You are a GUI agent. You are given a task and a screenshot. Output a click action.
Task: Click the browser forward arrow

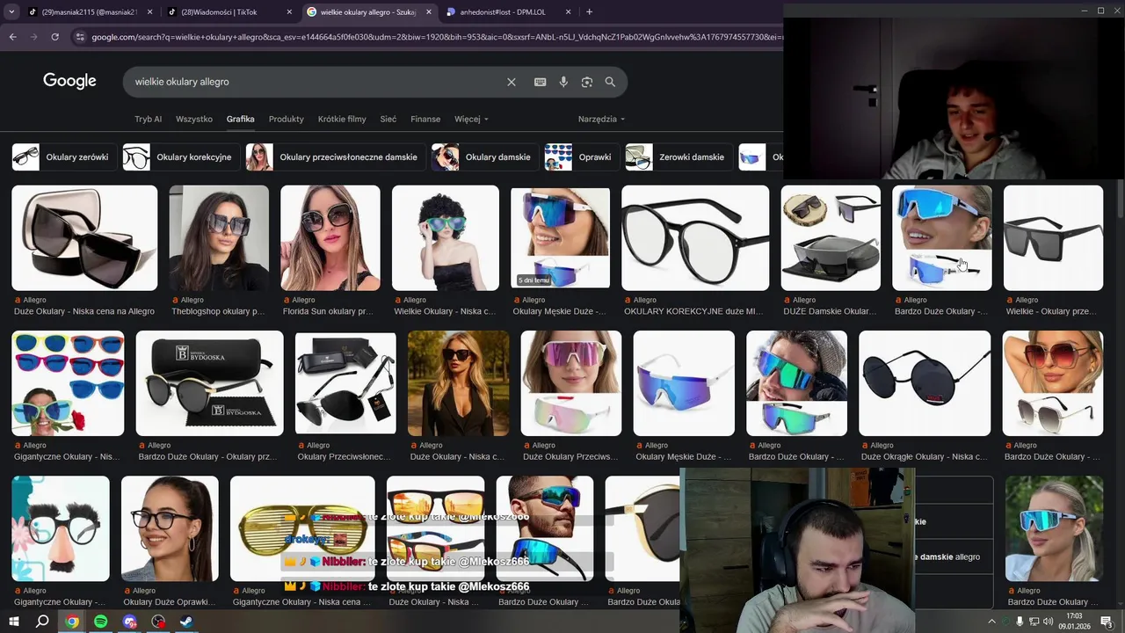tap(33, 37)
